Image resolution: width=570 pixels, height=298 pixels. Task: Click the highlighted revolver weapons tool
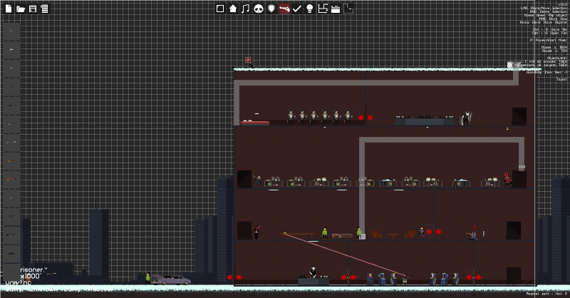pos(284,9)
